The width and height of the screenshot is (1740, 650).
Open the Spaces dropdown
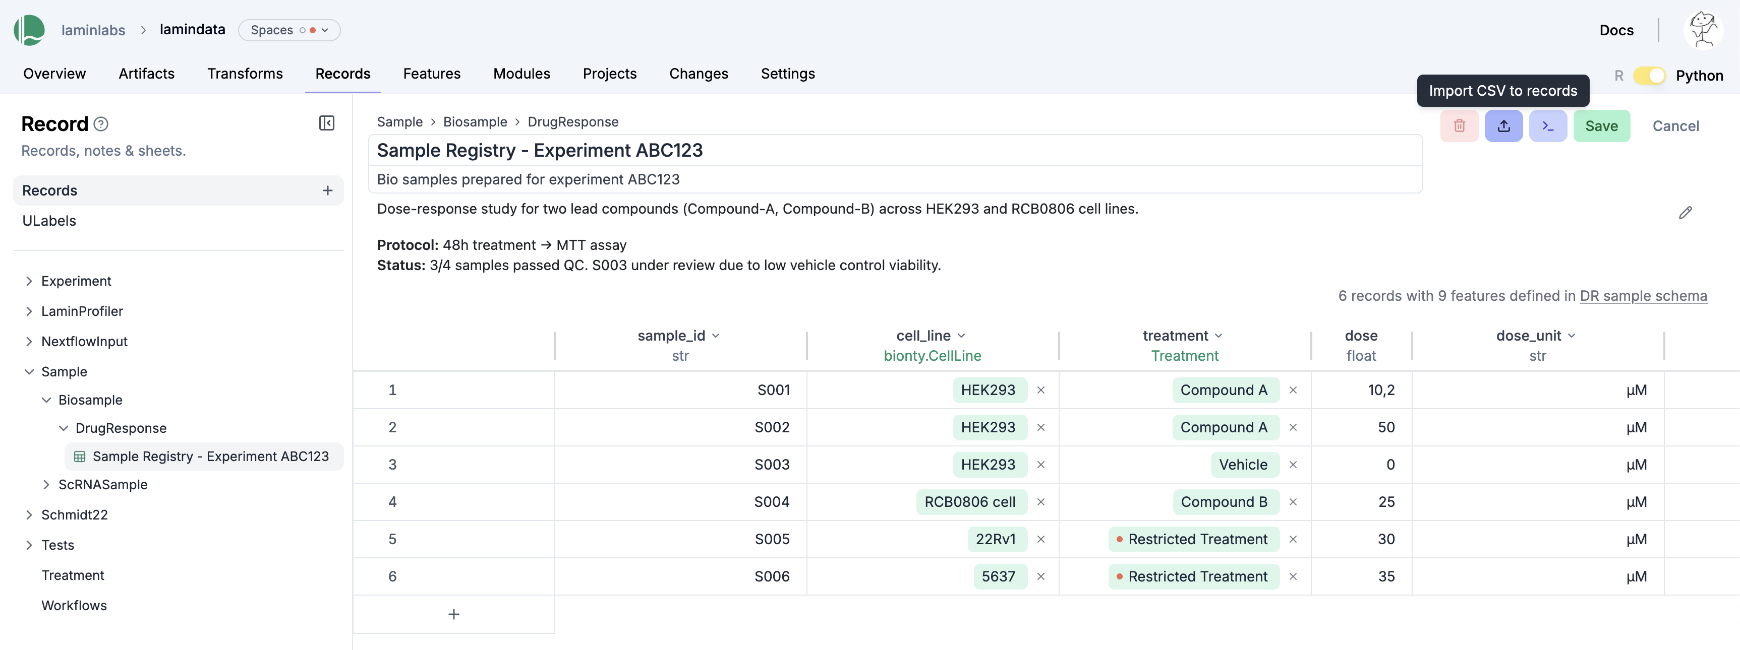click(289, 30)
